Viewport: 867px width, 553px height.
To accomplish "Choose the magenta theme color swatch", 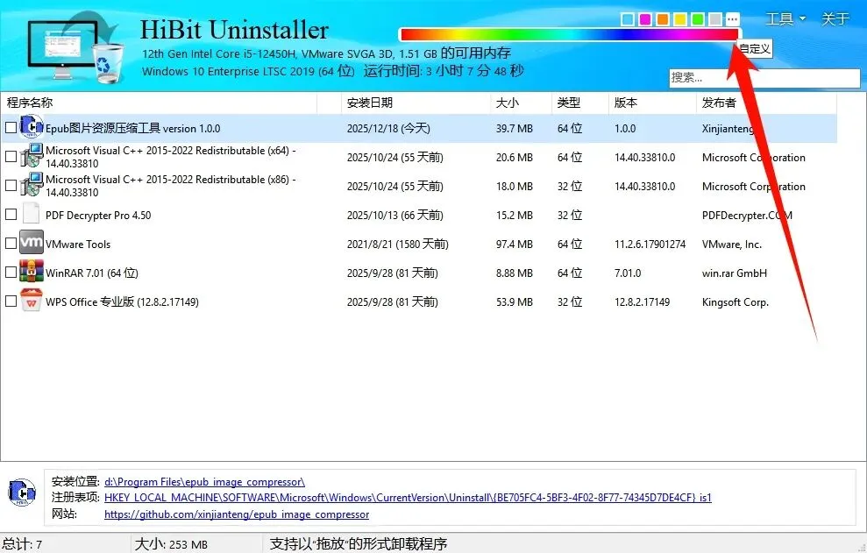I will click(x=644, y=19).
